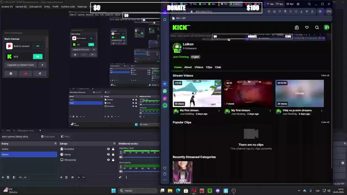347x195 pixels.
Task: Dismiss the Upgrade to Stream Suite banner
Action: click(42, 65)
